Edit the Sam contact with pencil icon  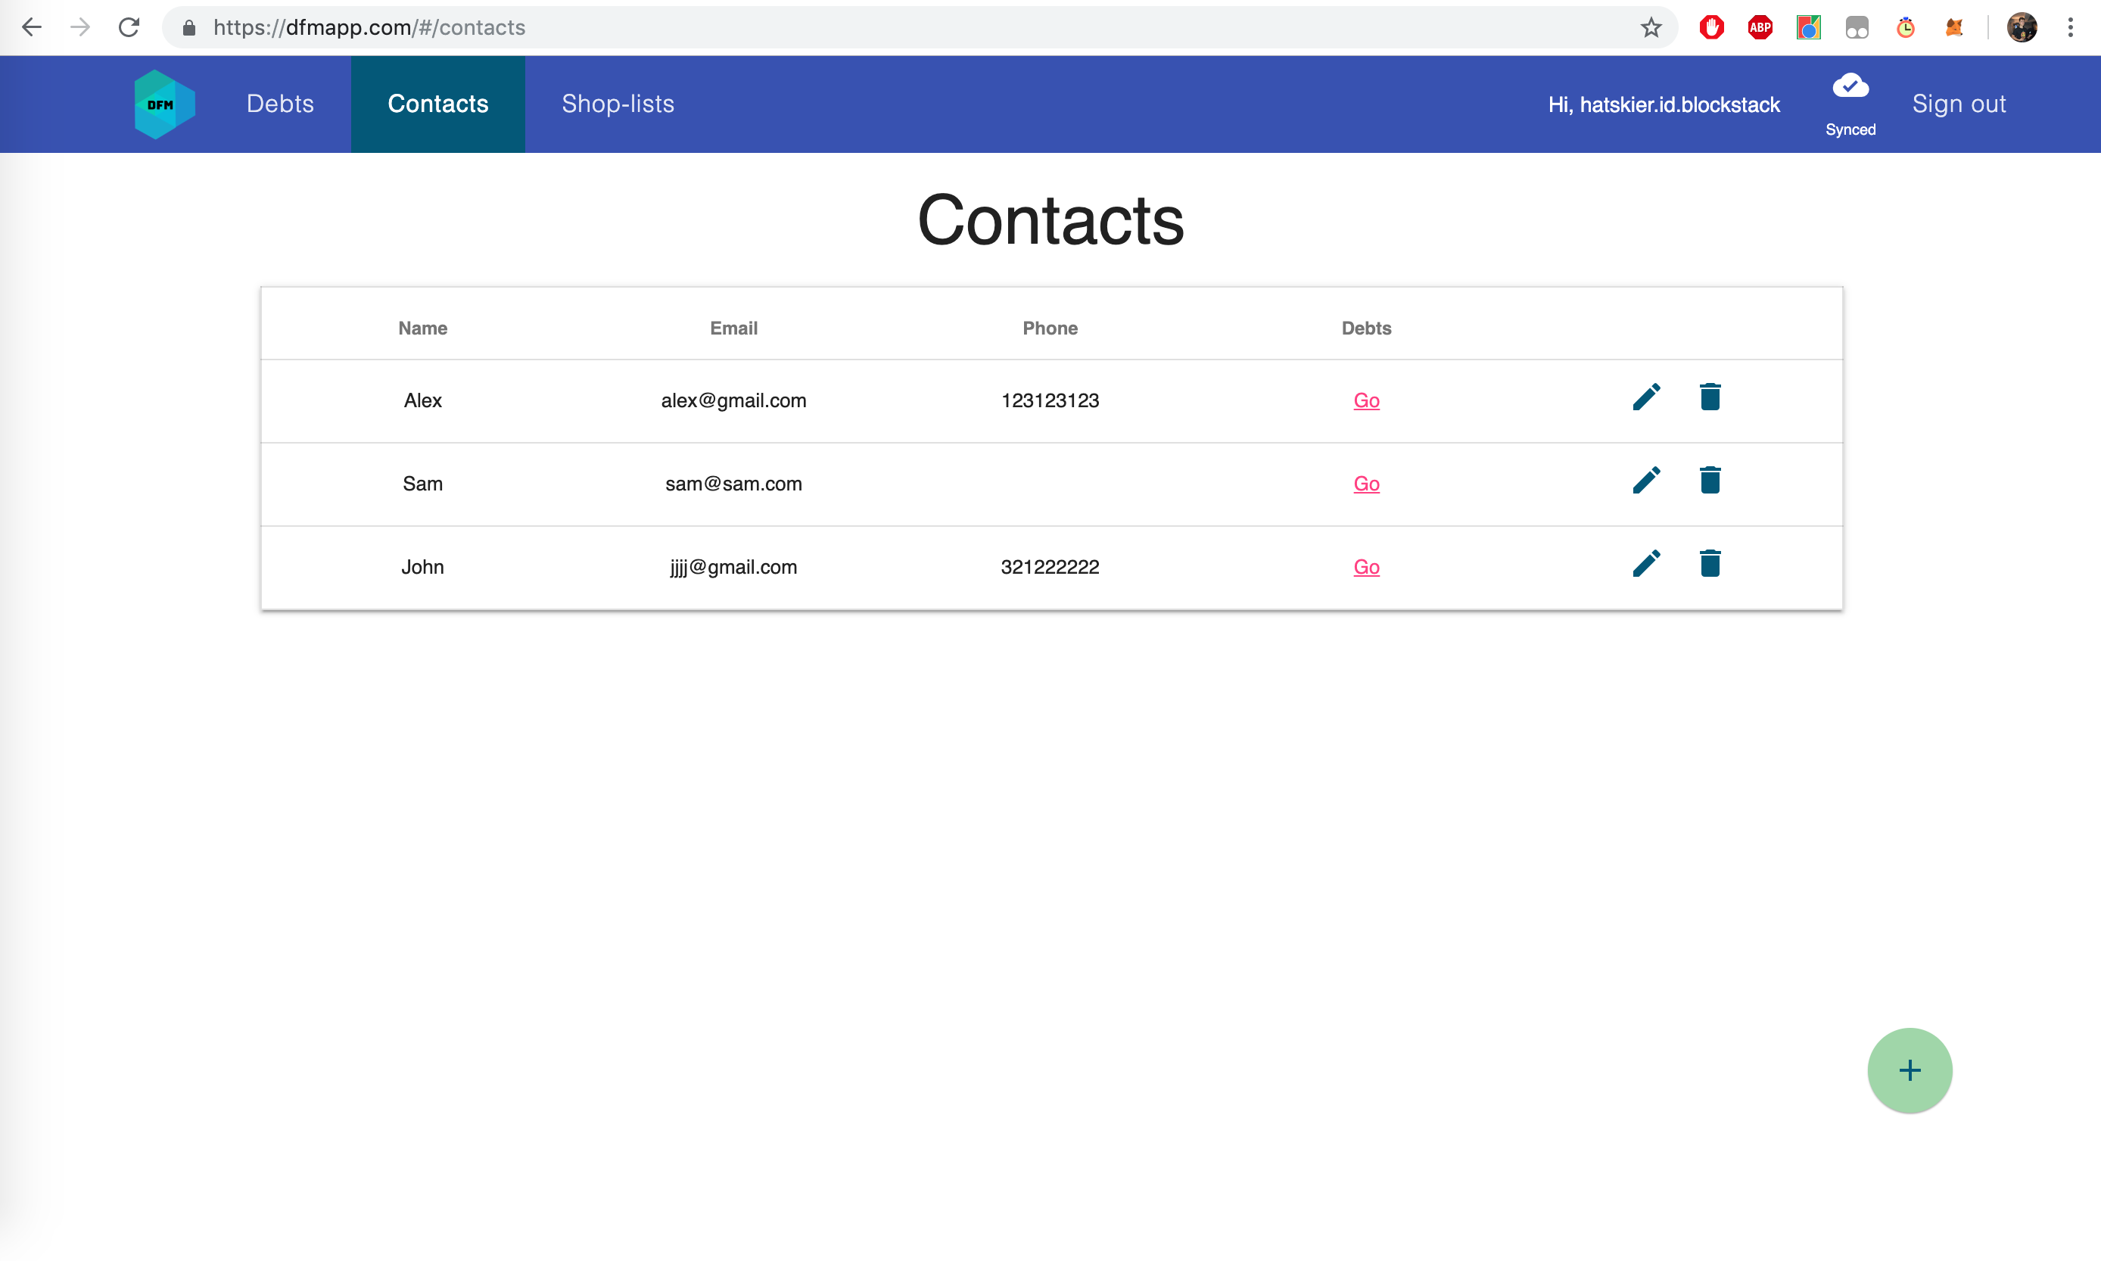point(1645,481)
